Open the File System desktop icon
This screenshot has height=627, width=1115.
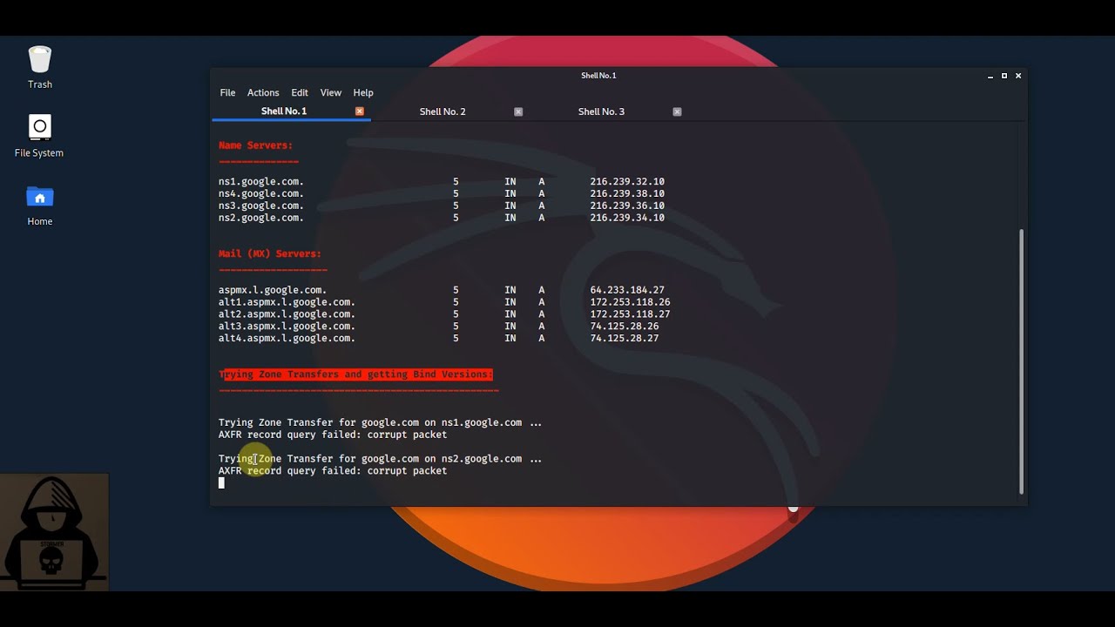click(39, 136)
